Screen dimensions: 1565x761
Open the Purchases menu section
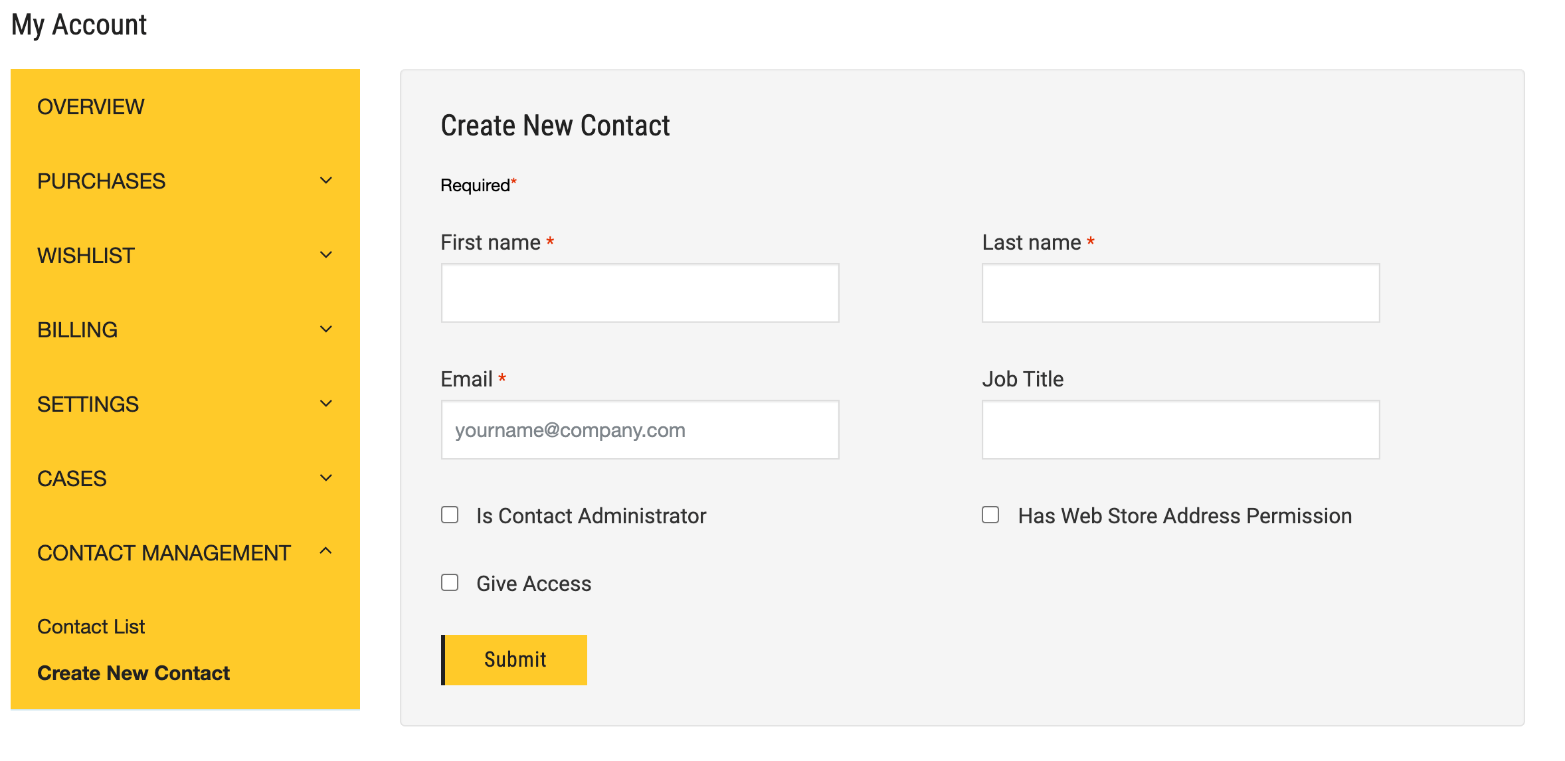click(102, 181)
